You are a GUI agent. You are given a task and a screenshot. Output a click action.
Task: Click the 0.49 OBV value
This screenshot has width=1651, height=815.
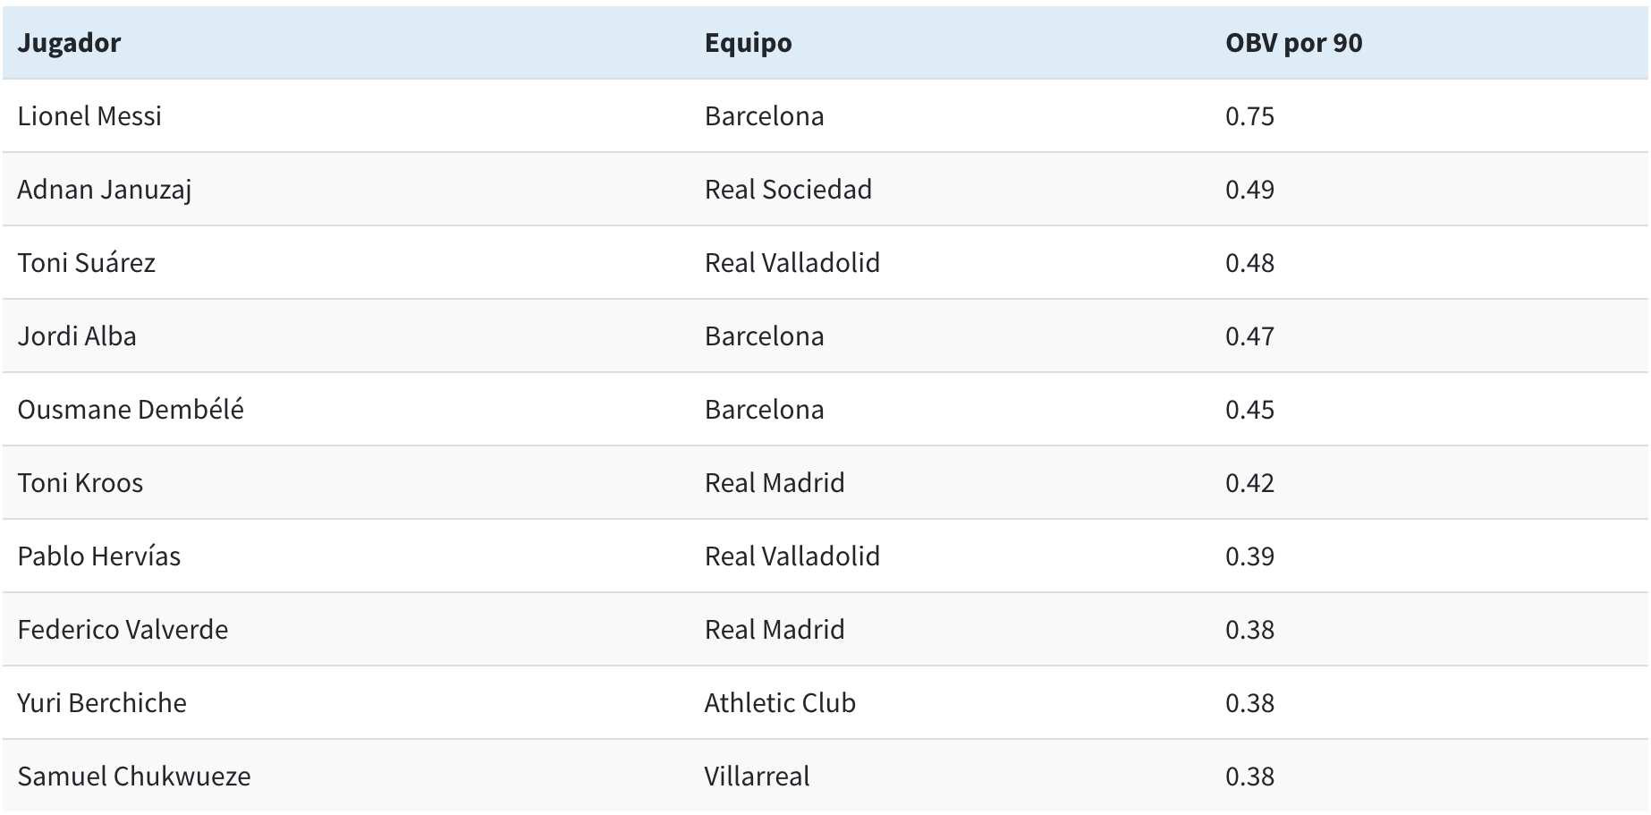coord(1249,190)
